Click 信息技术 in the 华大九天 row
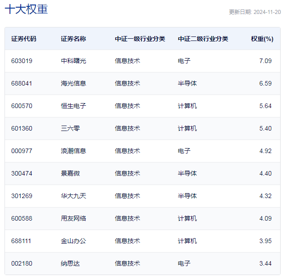This screenshot has height=280, width=286. [127, 196]
